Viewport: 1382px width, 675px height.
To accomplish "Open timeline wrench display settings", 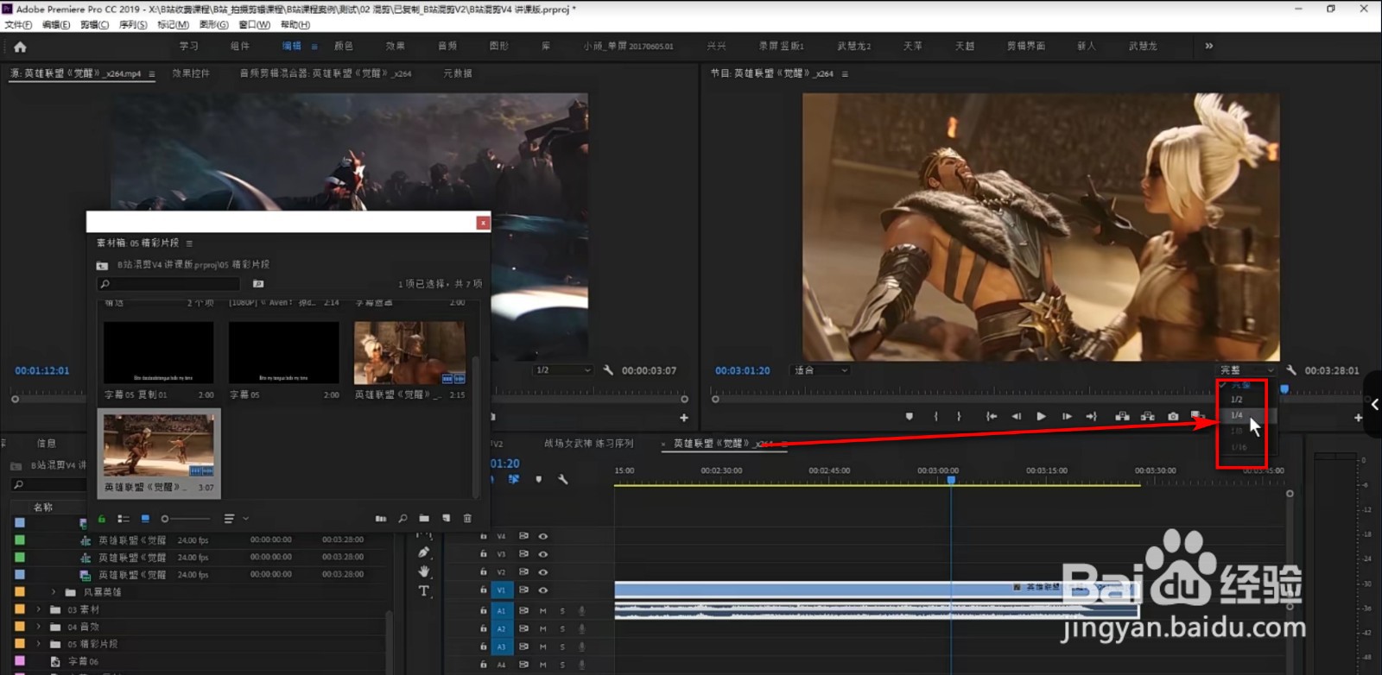I will (562, 479).
